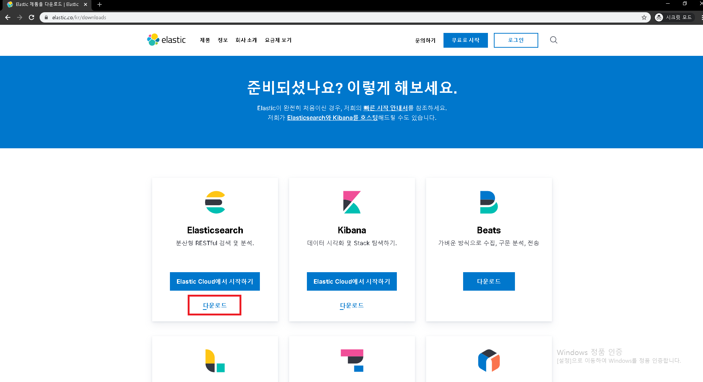
Task: Click the pink and blue product icon in the bottom middle card
Action: [352, 361]
